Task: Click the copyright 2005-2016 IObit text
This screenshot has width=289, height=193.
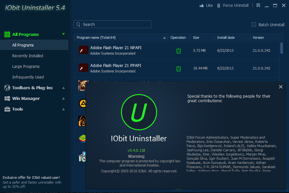Action: click(x=139, y=171)
